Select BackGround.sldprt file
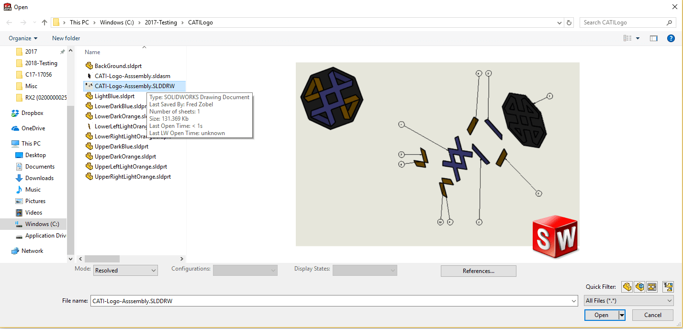 tap(118, 66)
